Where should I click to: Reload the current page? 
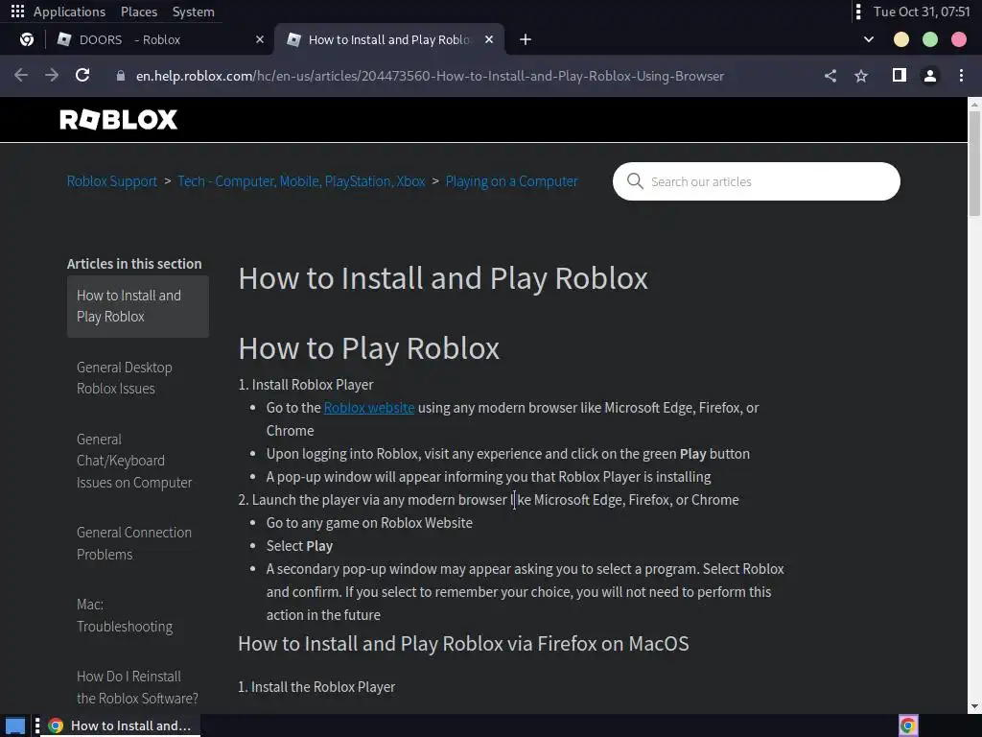82,76
